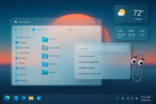
Task: Select Network in the sidebar
Action: tap(21, 80)
